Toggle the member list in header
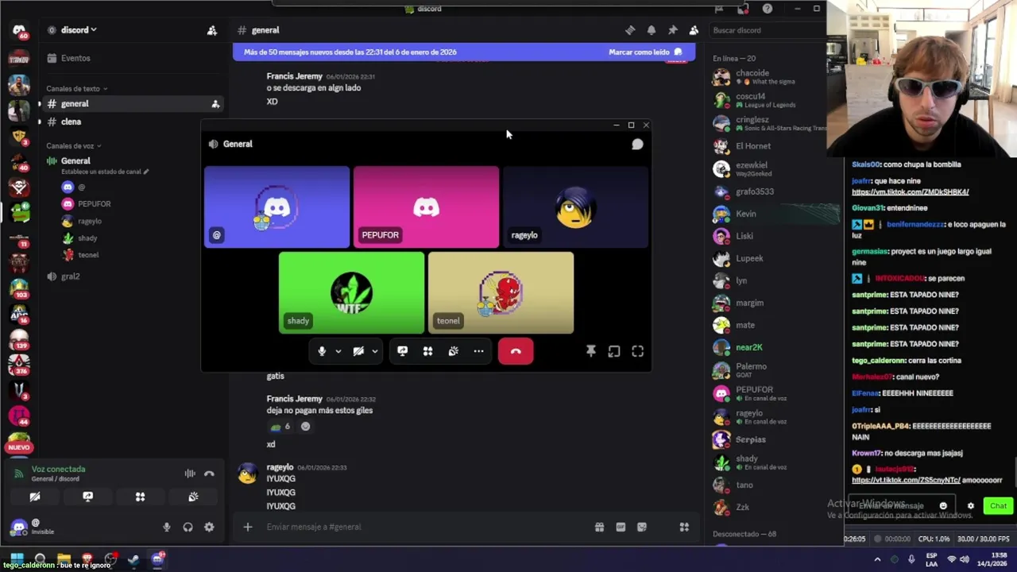Screen dimensions: 1017x572 click(694, 30)
